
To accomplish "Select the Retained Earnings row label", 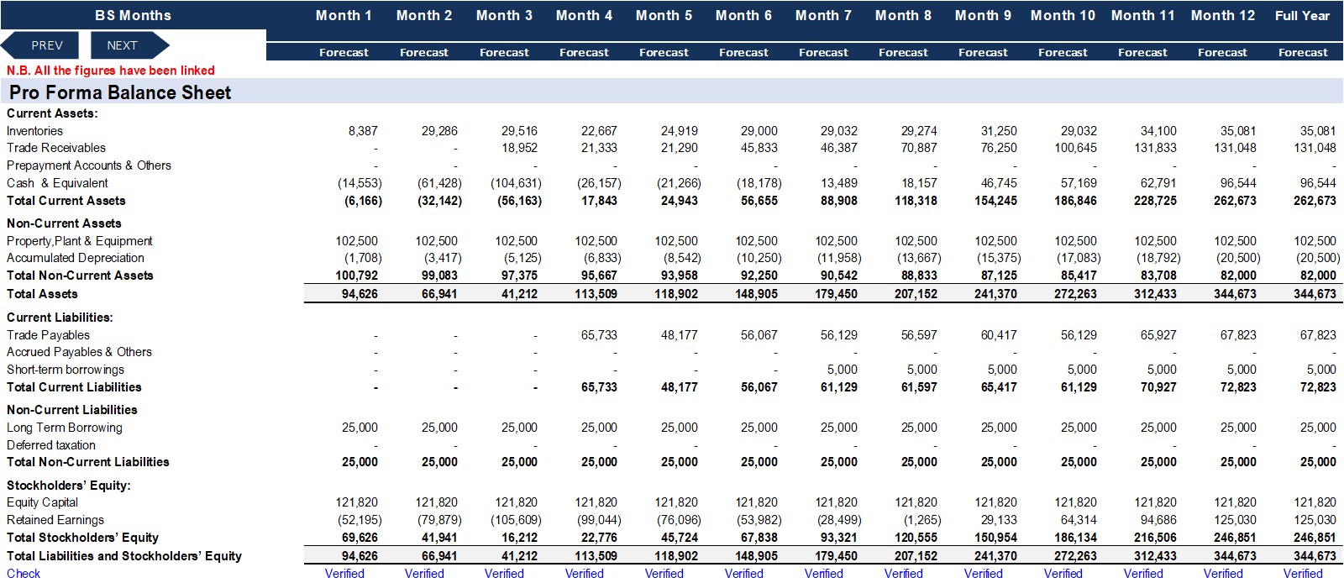I will pos(55,520).
